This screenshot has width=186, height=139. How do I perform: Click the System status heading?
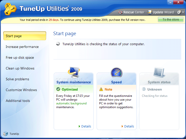[159, 82]
